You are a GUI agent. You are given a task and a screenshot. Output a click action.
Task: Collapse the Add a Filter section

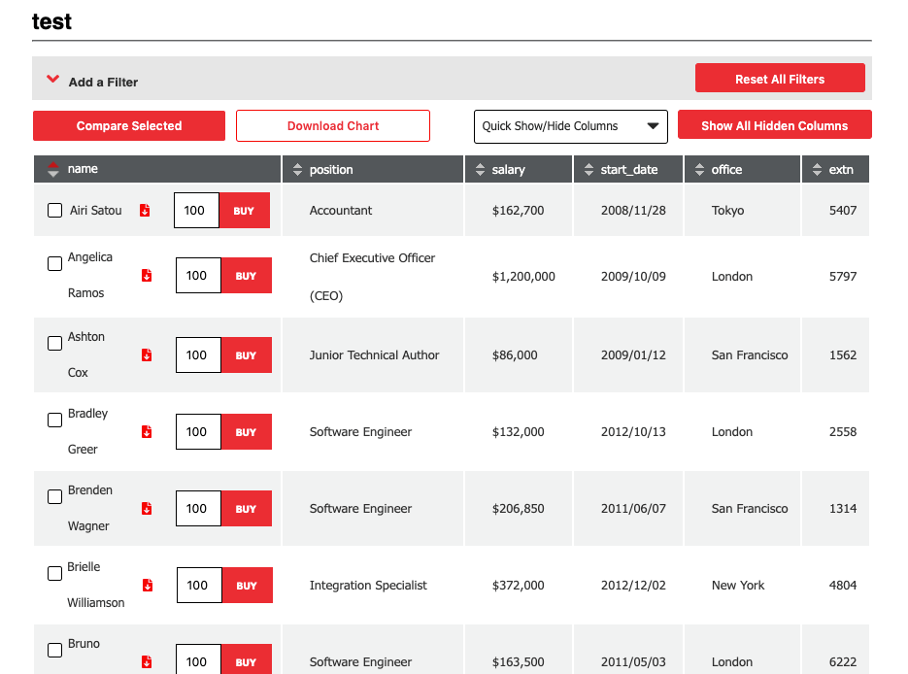pyautogui.click(x=52, y=78)
